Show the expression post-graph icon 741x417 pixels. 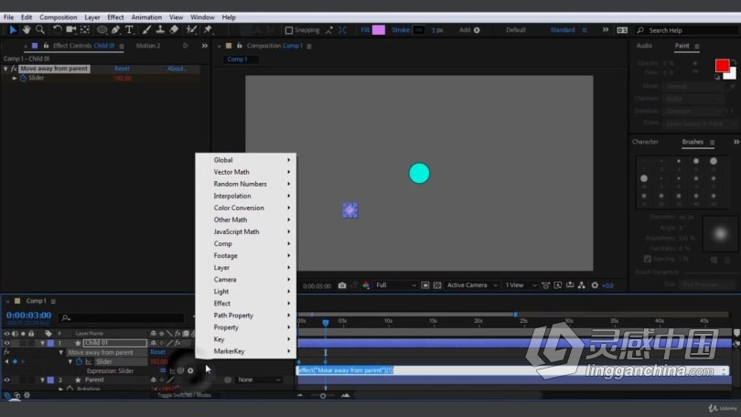(172, 370)
